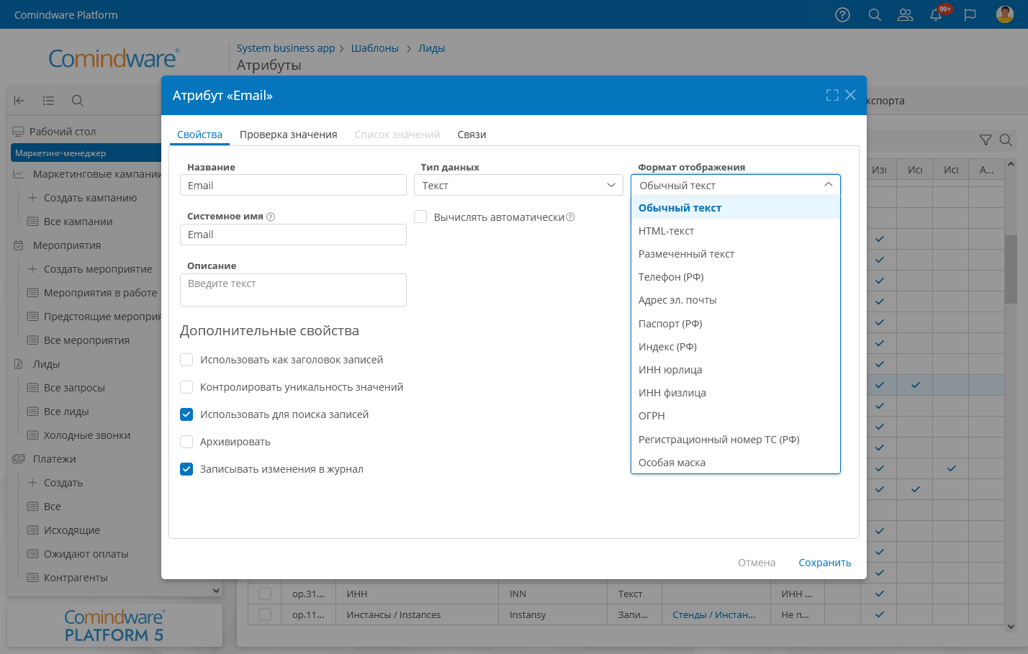Open the help question mark icon
The height and width of the screenshot is (654, 1028).
pyautogui.click(x=842, y=15)
